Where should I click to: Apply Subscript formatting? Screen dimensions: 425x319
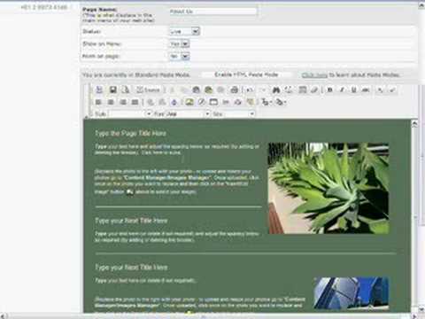pyautogui.click(x=380, y=89)
